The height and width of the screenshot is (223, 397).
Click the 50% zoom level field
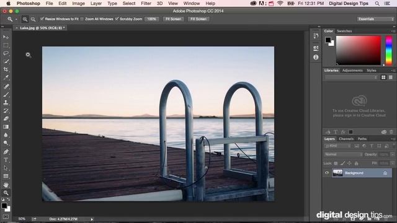(x=22, y=219)
